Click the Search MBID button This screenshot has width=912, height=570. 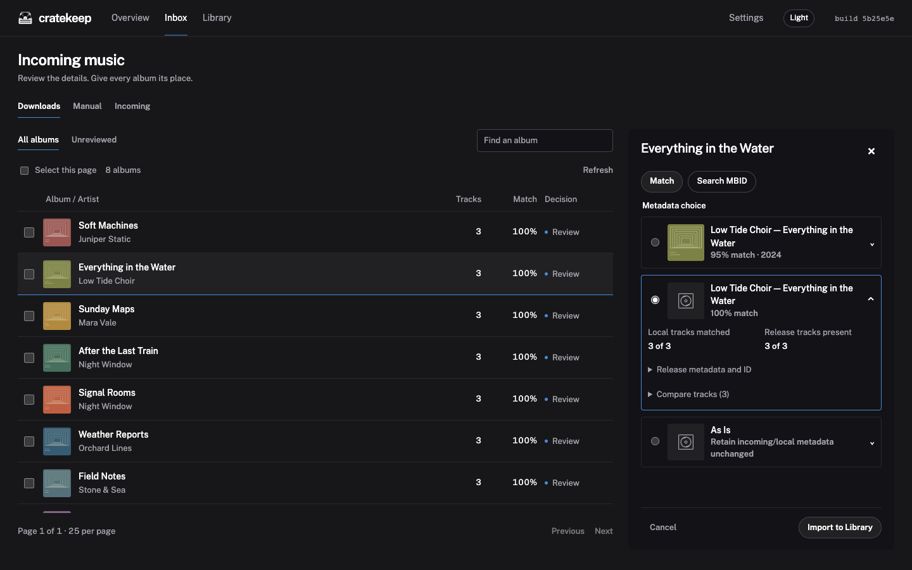point(722,181)
